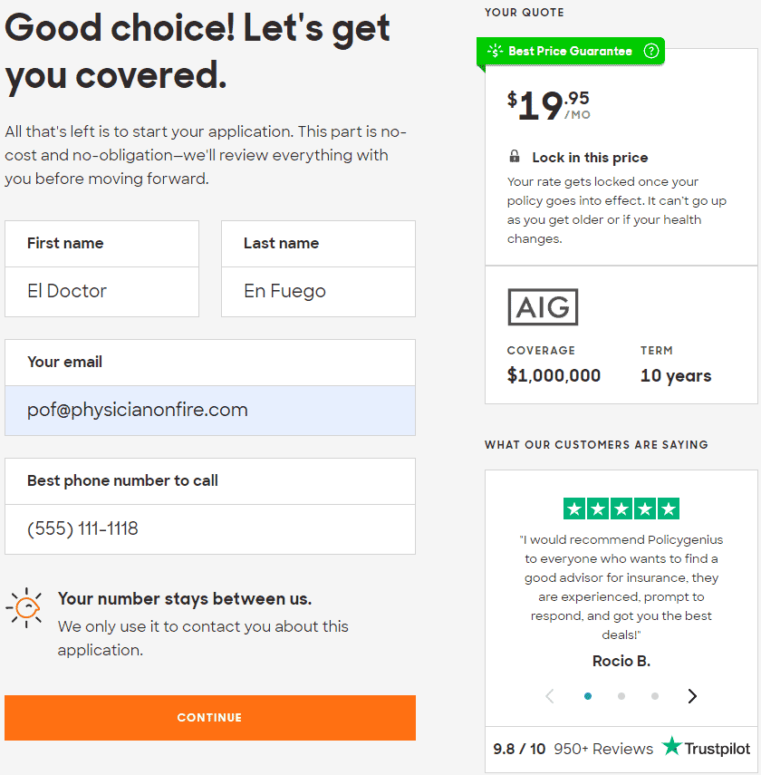Edit the Last name field
This screenshot has width=761, height=775.
[x=318, y=291]
